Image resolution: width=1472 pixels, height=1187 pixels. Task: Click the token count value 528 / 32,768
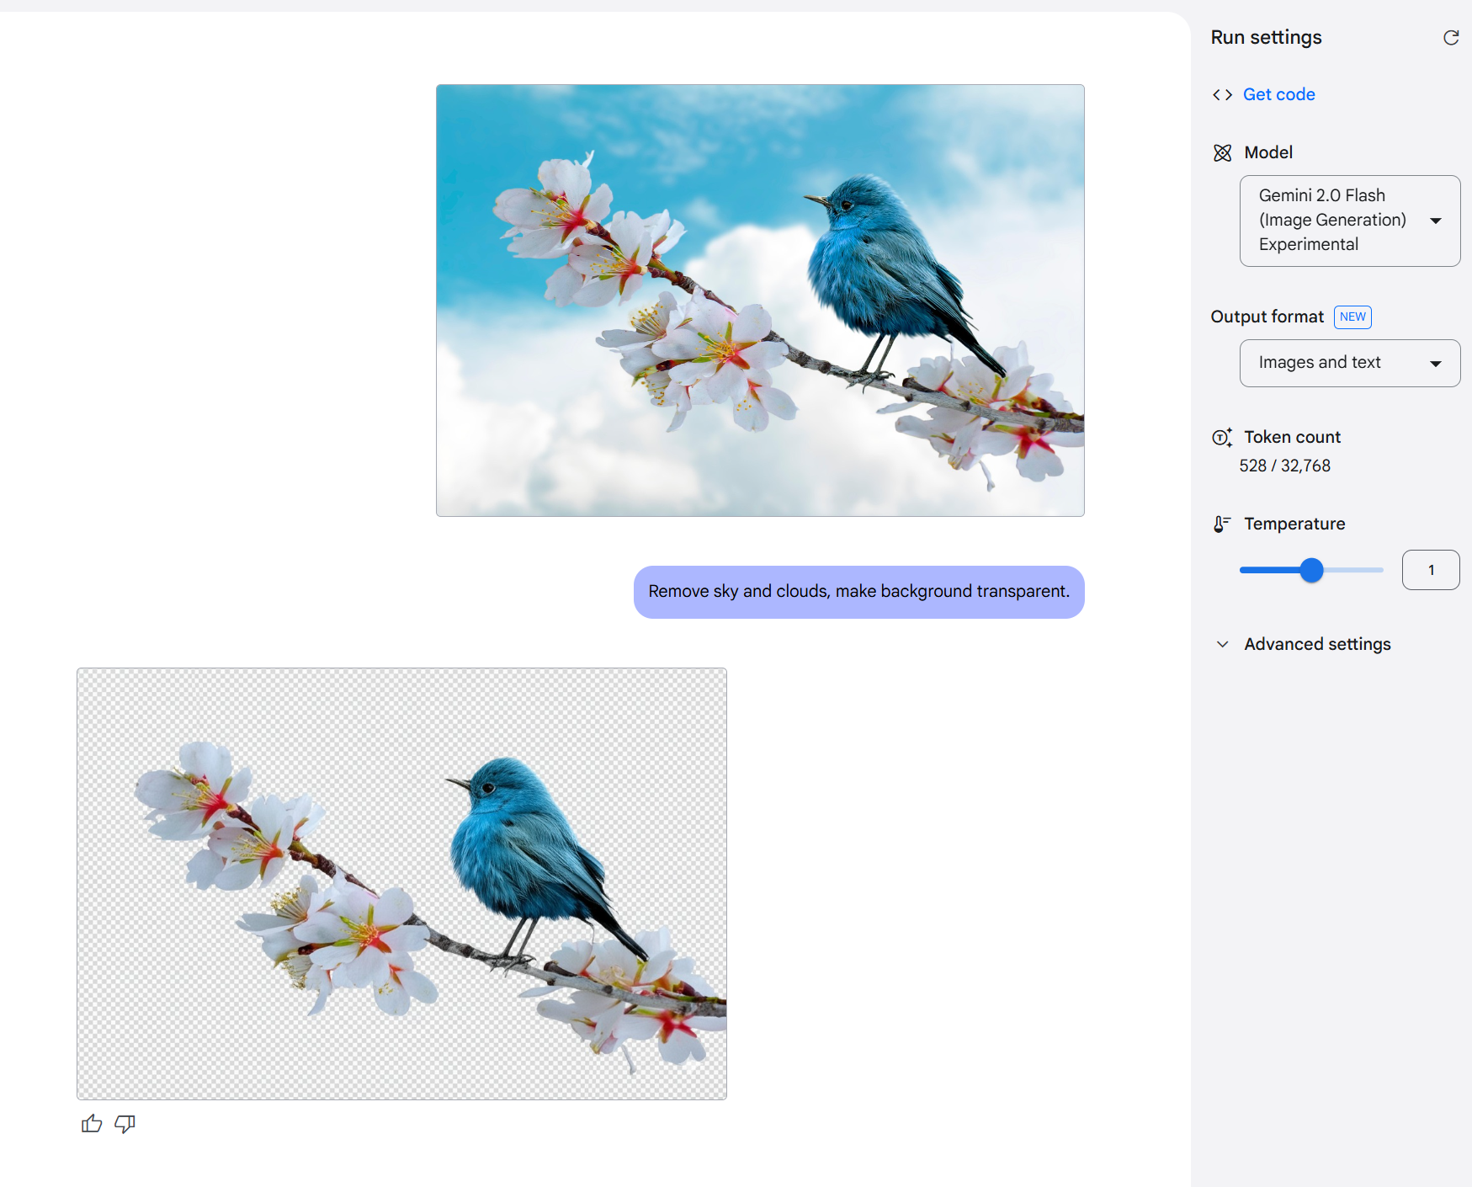pyautogui.click(x=1284, y=466)
